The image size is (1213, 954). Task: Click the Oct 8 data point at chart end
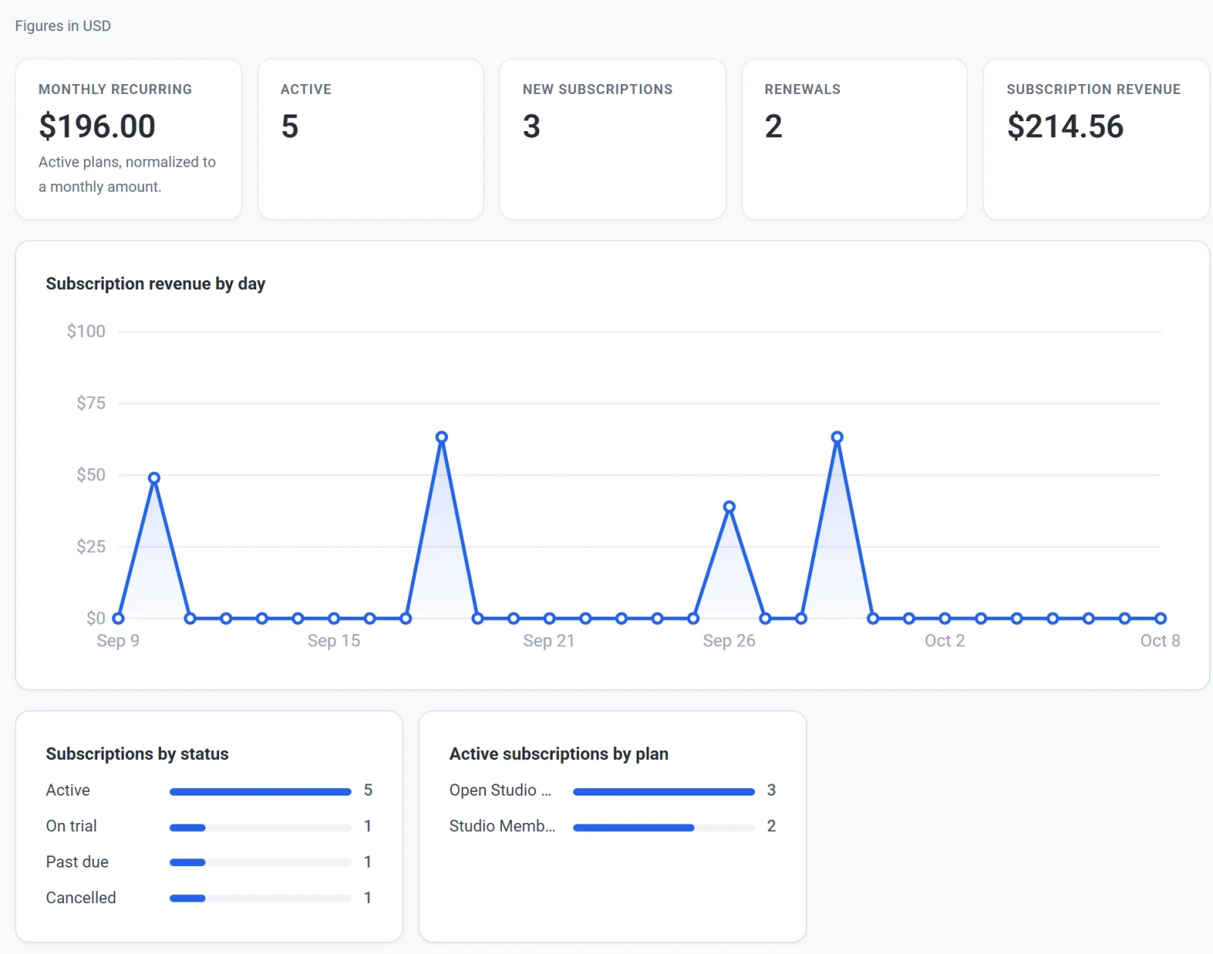(x=1161, y=618)
